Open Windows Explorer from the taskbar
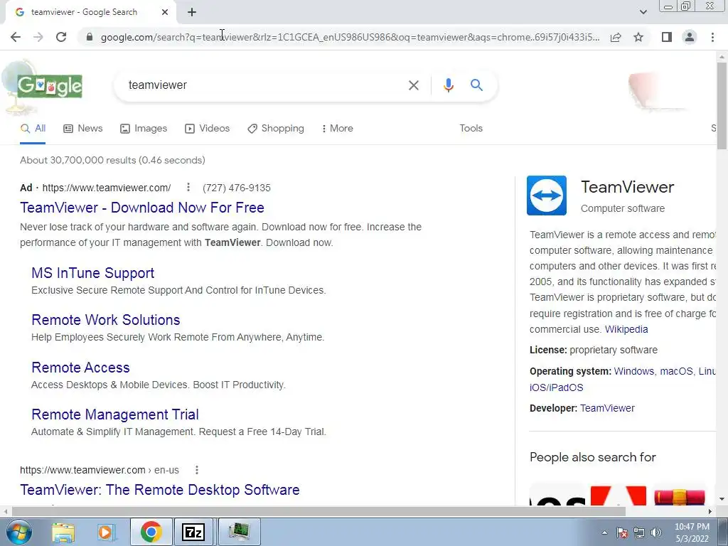Screen dimensions: 728x546 [63, 532]
